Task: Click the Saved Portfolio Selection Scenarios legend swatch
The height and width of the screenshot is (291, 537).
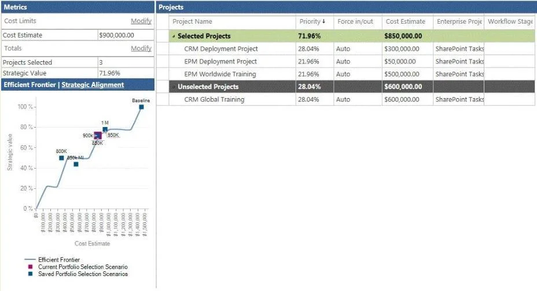Action: [31, 274]
